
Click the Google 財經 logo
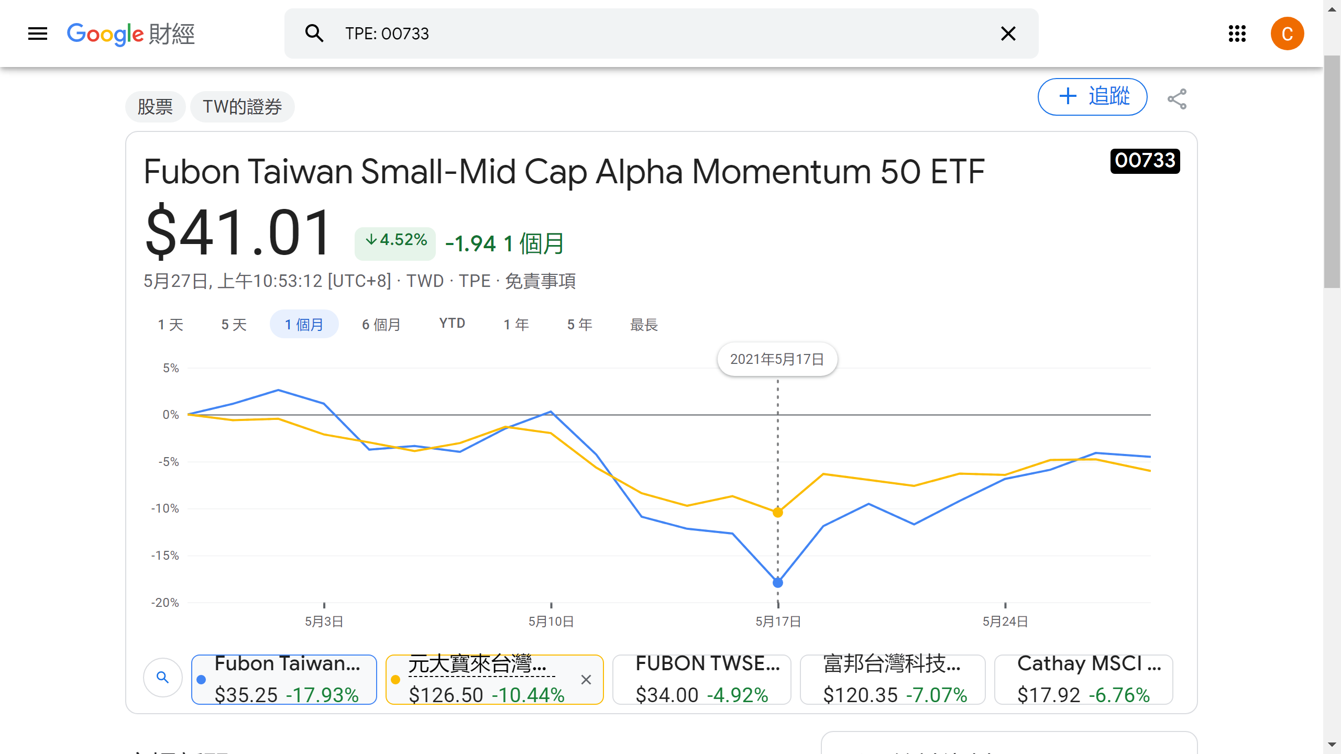131,34
